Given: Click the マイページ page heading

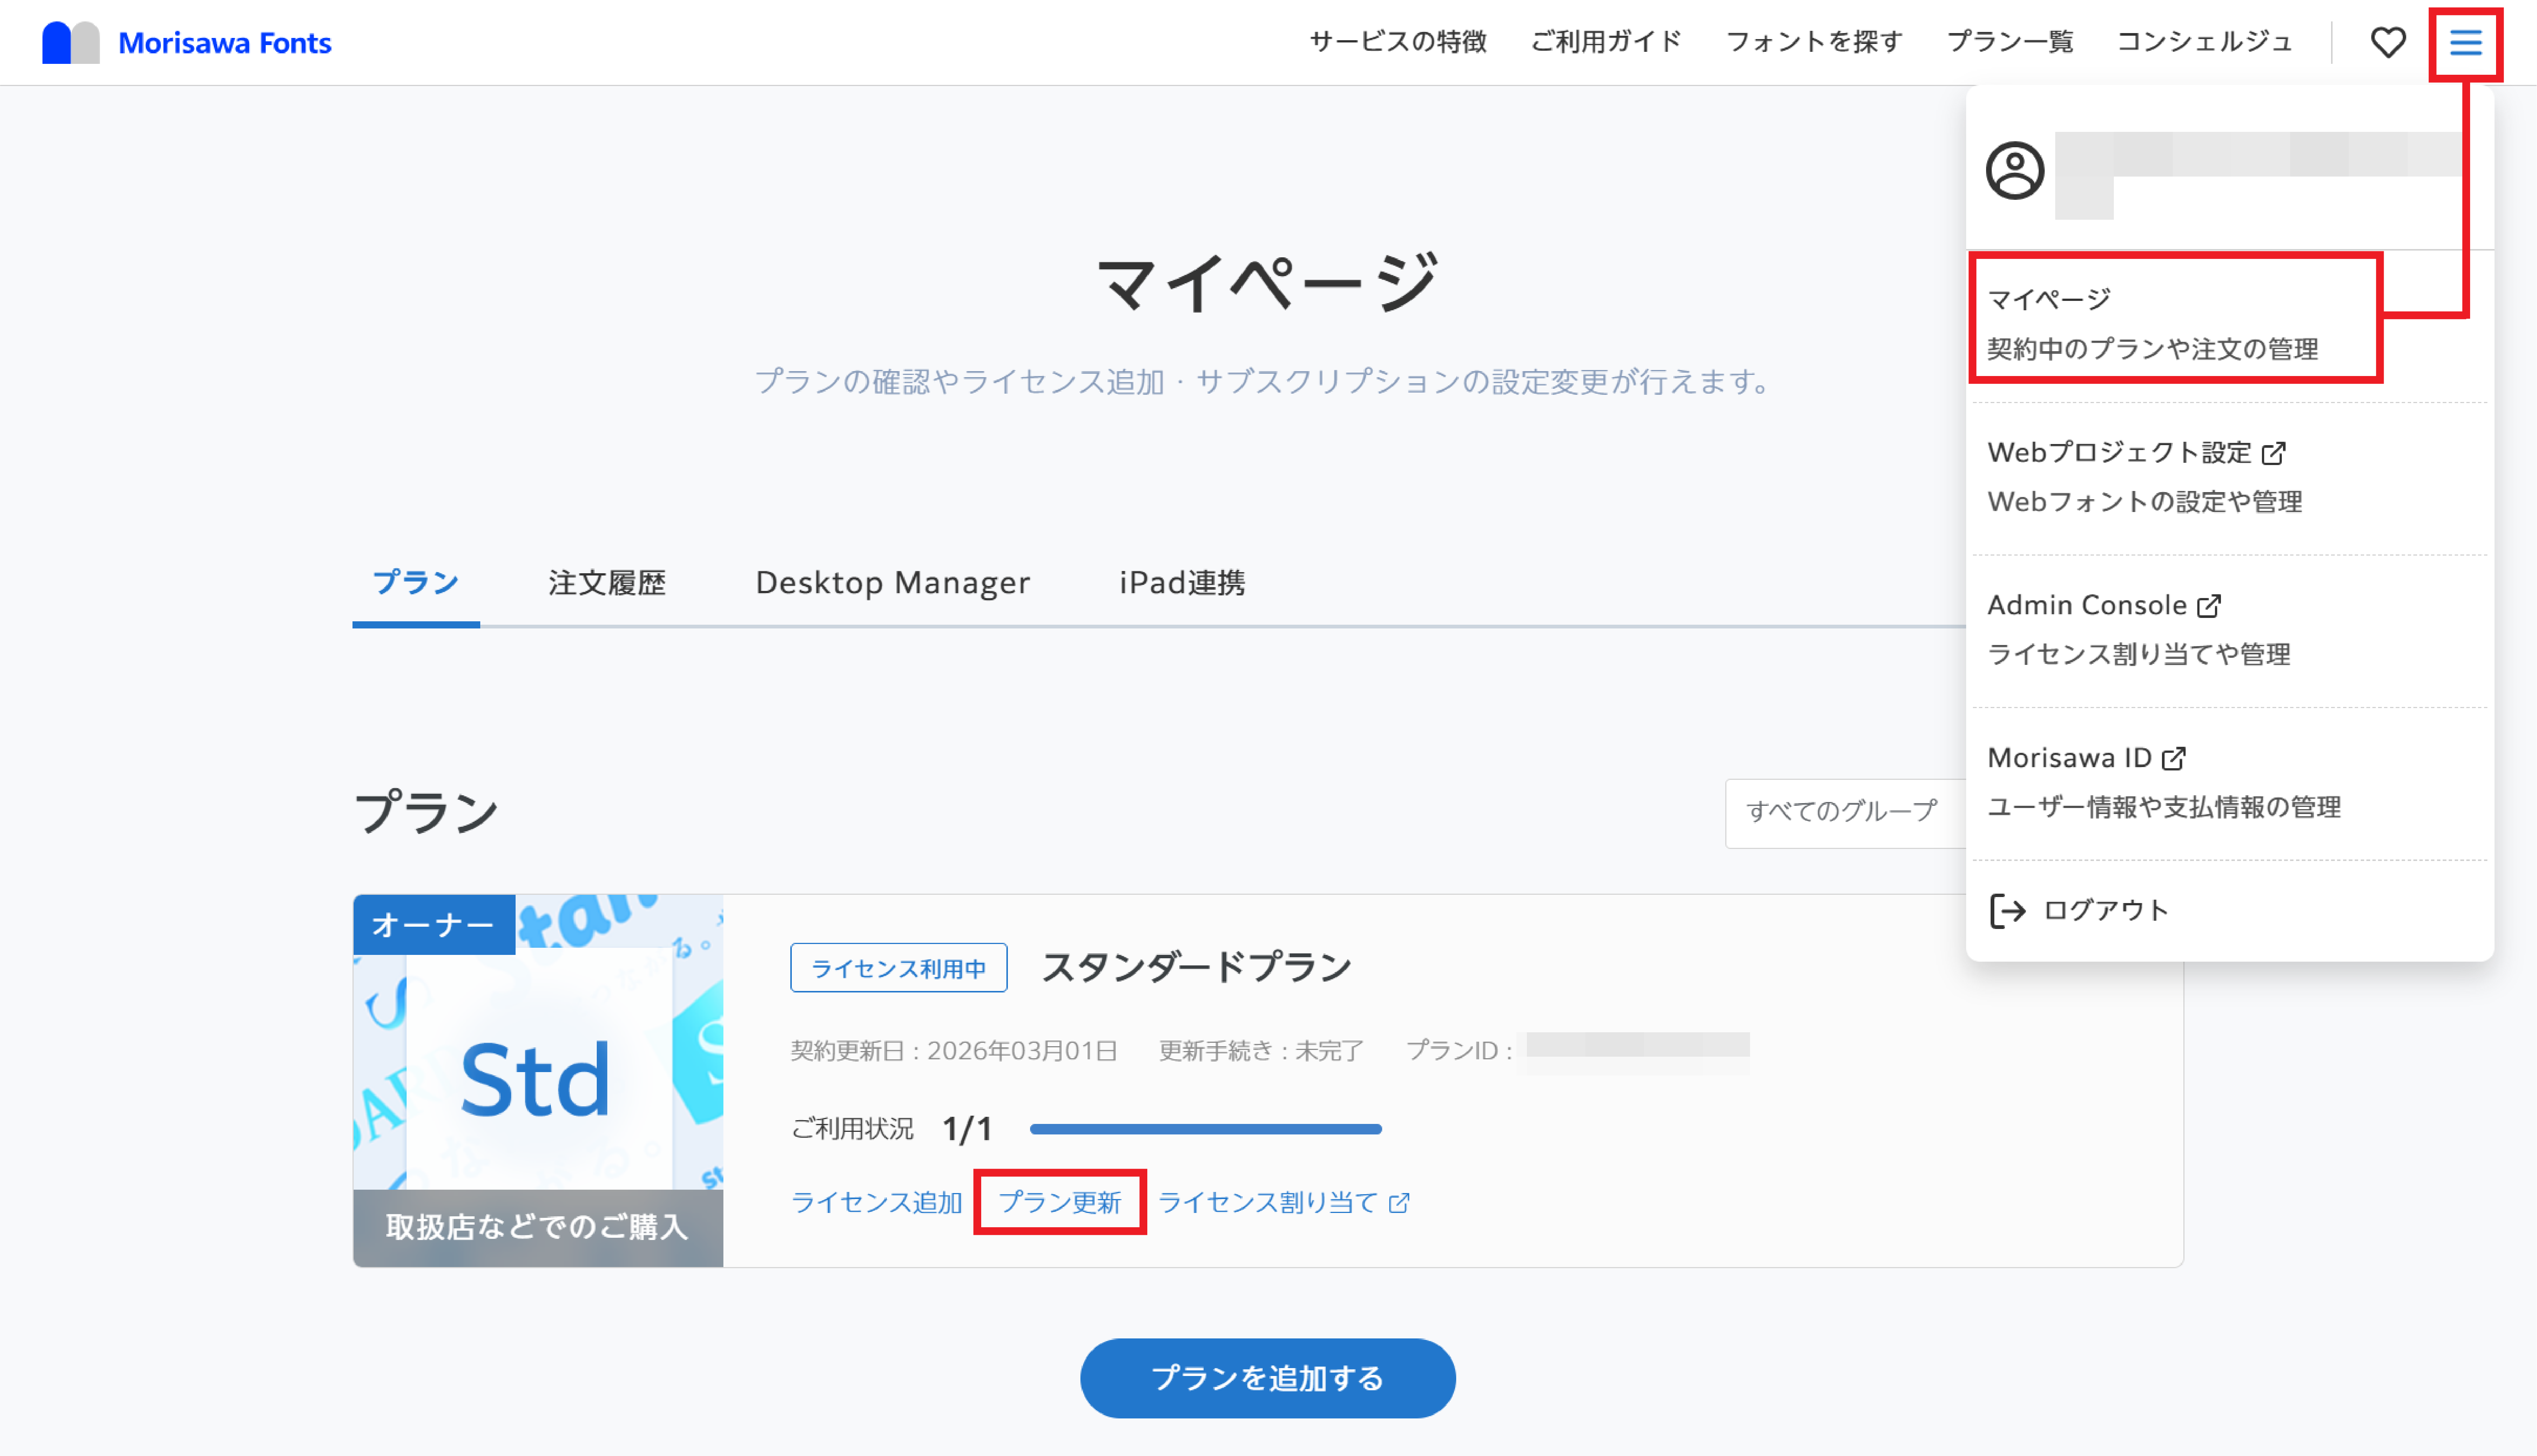Looking at the screenshot, I should click(x=1268, y=283).
